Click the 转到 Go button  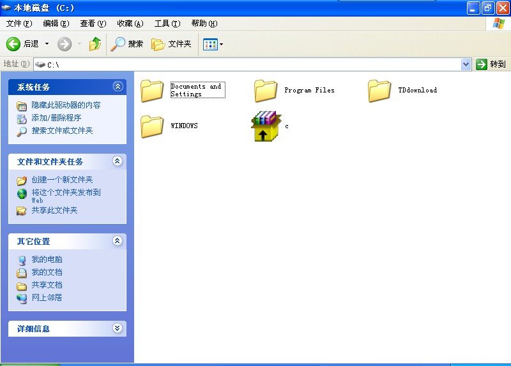pyautogui.click(x=491, y=64)
